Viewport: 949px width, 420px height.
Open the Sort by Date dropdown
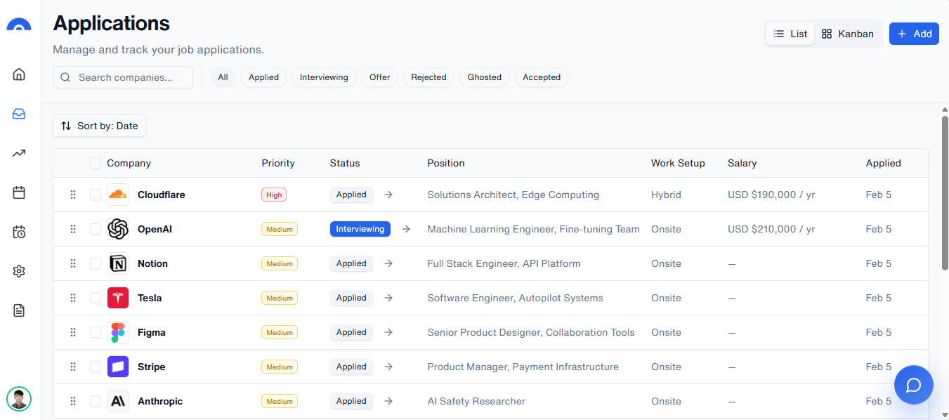(99, 126)
